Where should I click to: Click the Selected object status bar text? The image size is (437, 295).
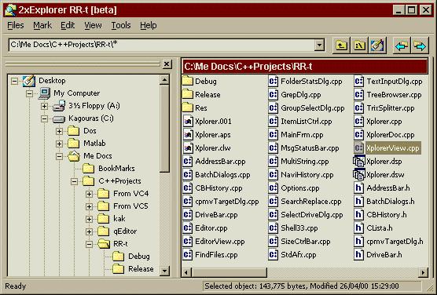tap(302, 286)
